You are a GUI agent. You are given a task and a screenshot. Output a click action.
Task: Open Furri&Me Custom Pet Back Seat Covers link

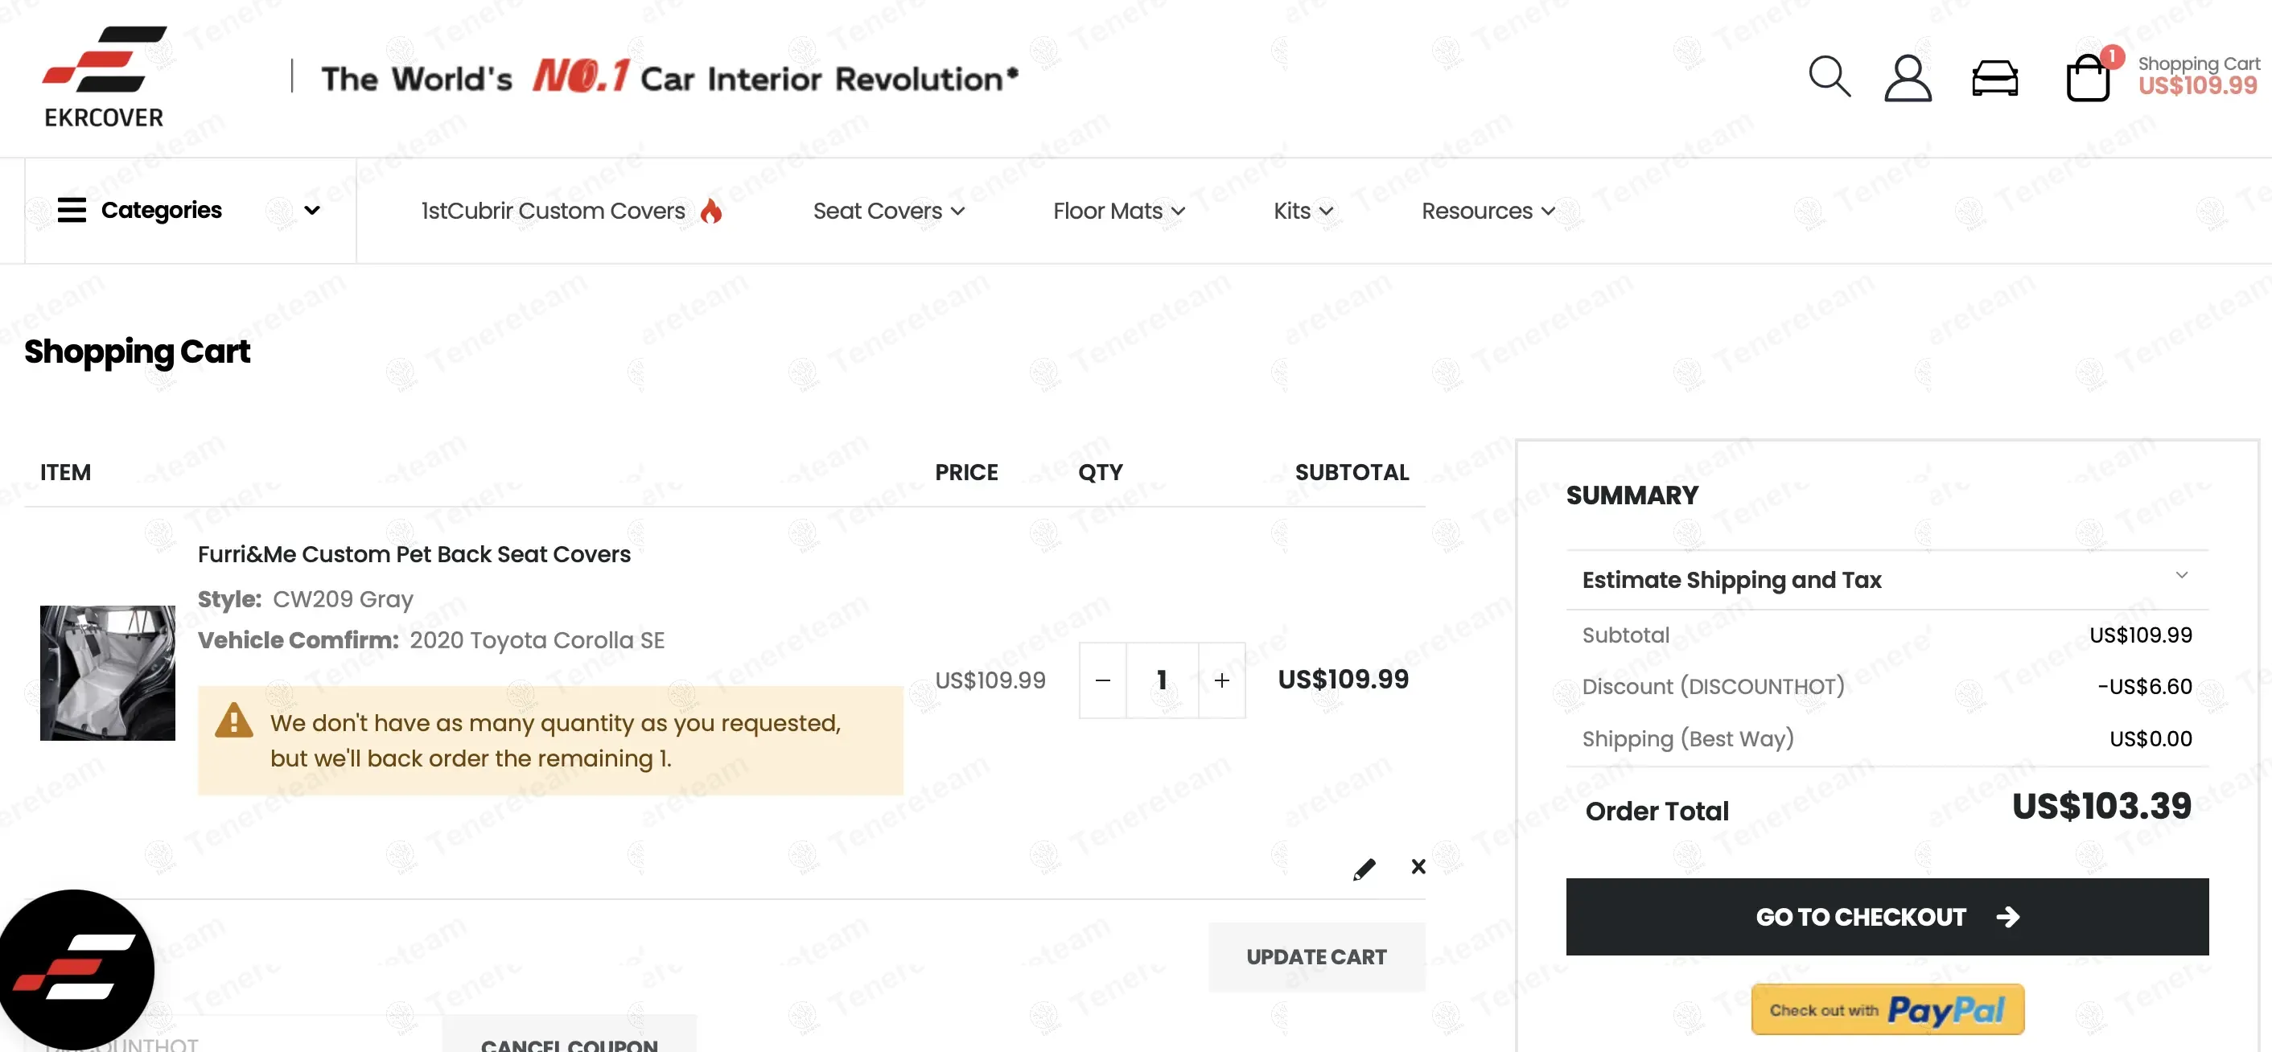[414, 554]
